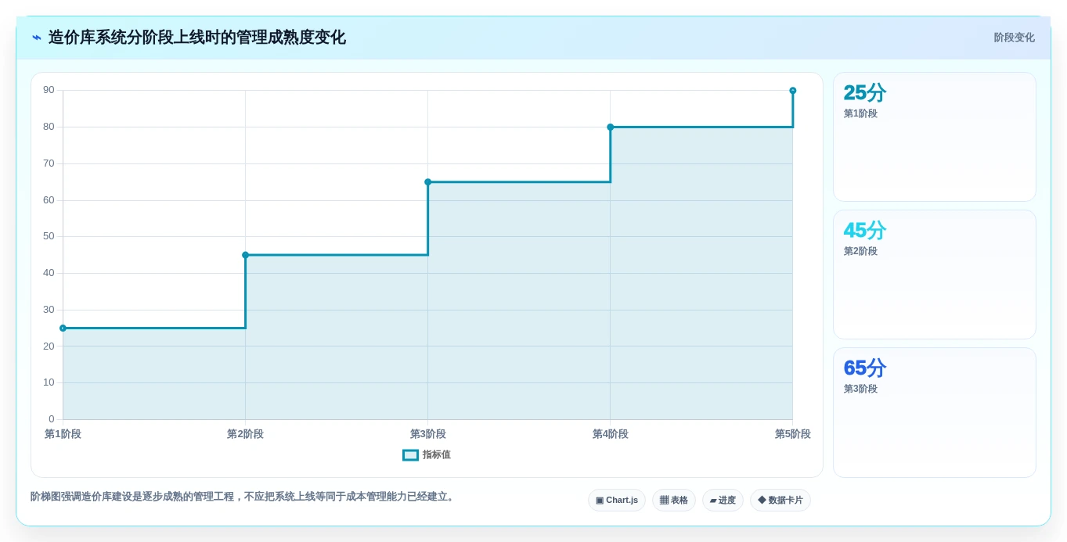Image resolution: width=1067 pixels, height=542 pixels.
Task: Click the description text starting with 阶梯图强调
Action: 243,497
